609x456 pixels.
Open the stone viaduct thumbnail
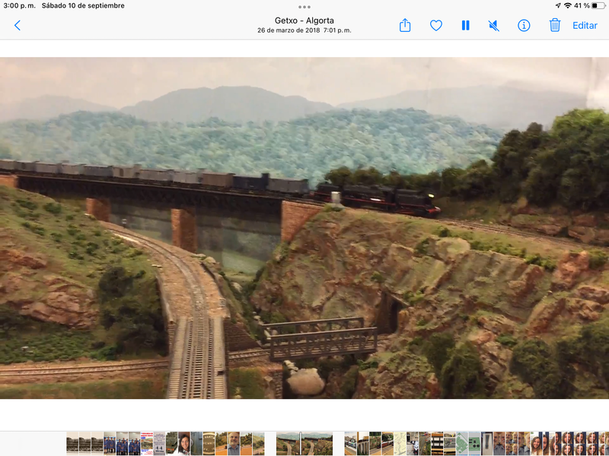tap(363, 443)
